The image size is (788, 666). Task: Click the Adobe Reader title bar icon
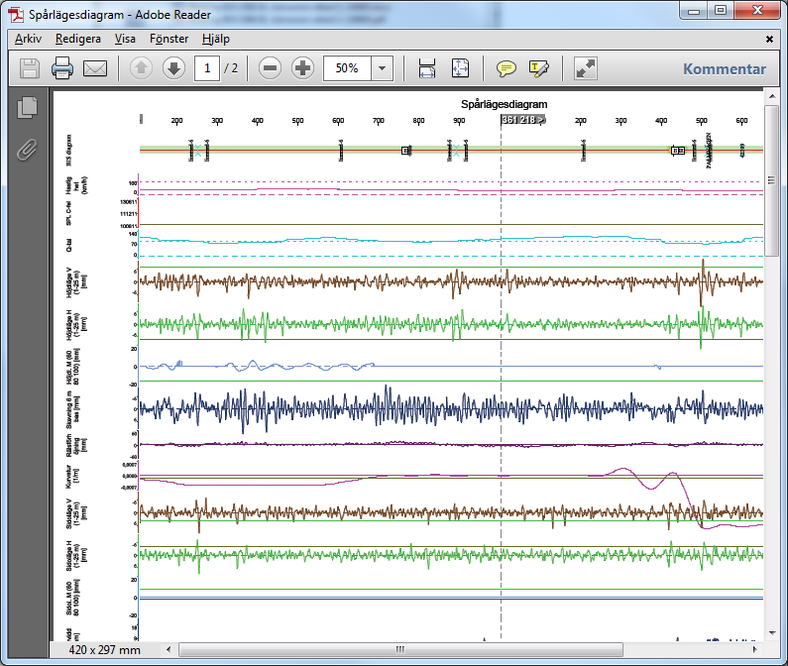(16, 15)
